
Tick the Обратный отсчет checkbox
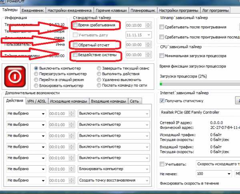pos(75,45)
